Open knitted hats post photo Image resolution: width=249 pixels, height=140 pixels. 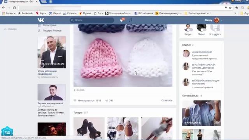[123, 55]
